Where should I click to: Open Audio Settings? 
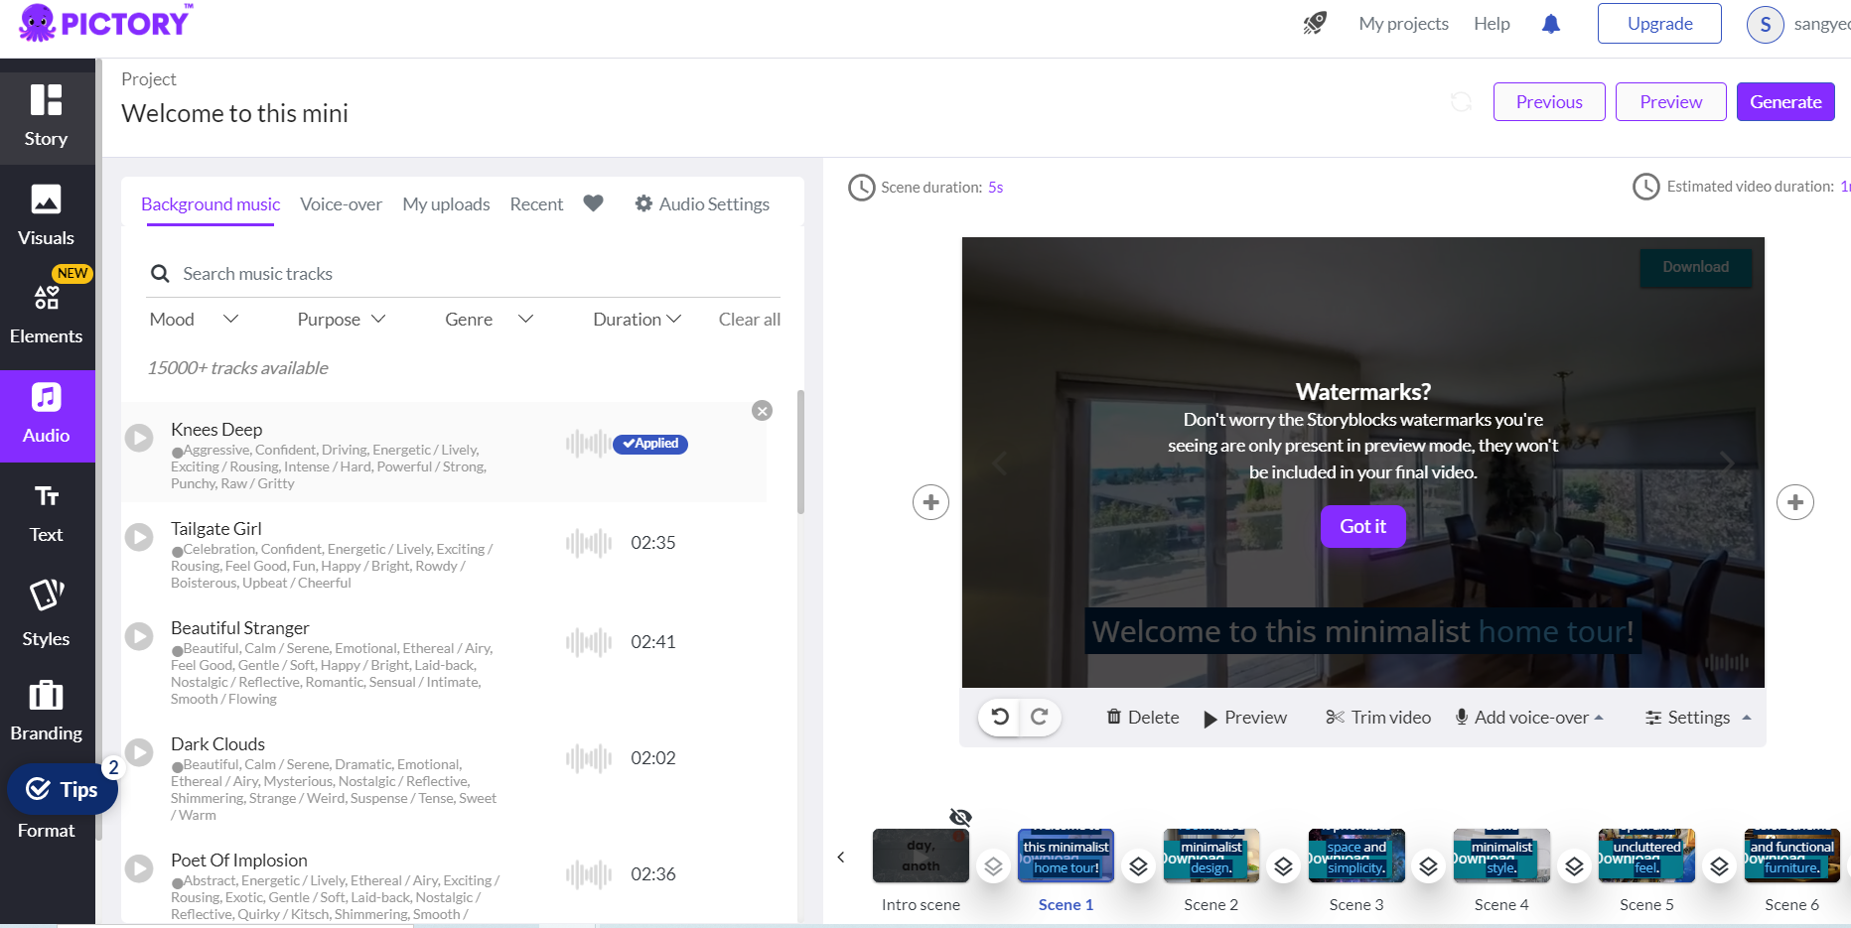tap(702, 203)
